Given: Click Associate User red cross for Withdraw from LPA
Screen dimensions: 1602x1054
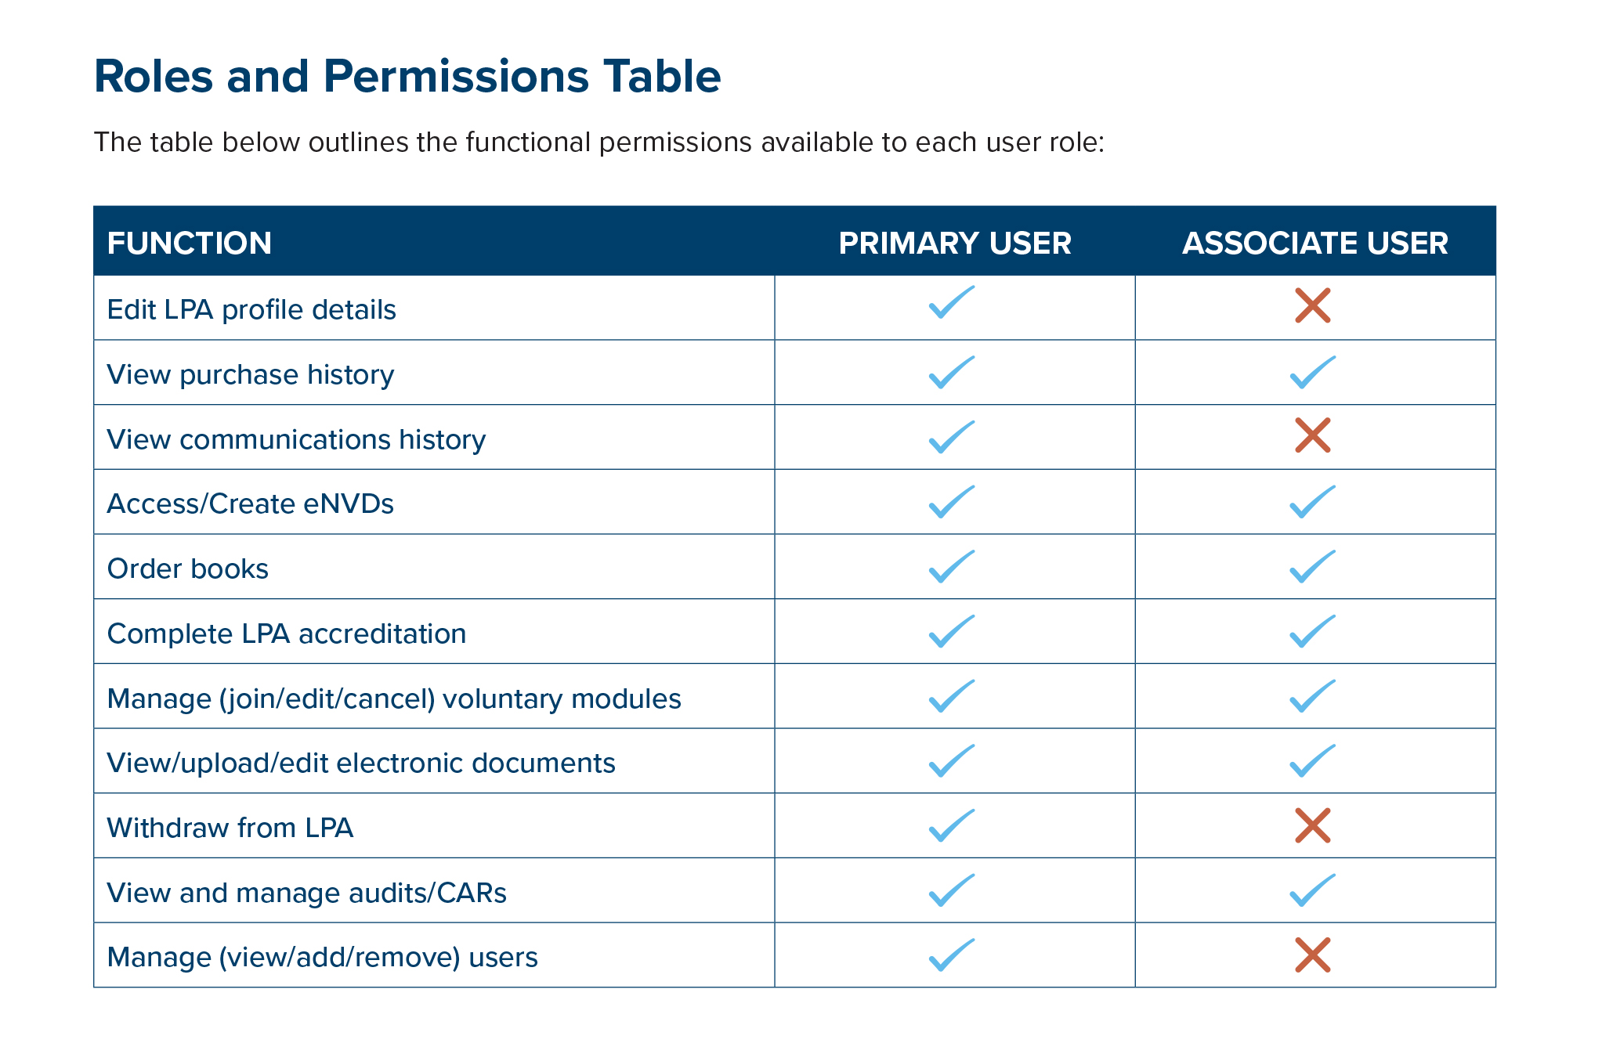Looking at the screenshot, I should (1312, 825).
